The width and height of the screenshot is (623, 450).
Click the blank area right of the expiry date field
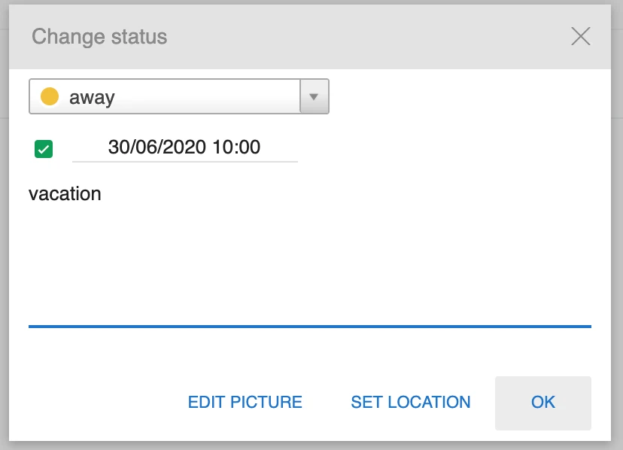pos(444,147)
